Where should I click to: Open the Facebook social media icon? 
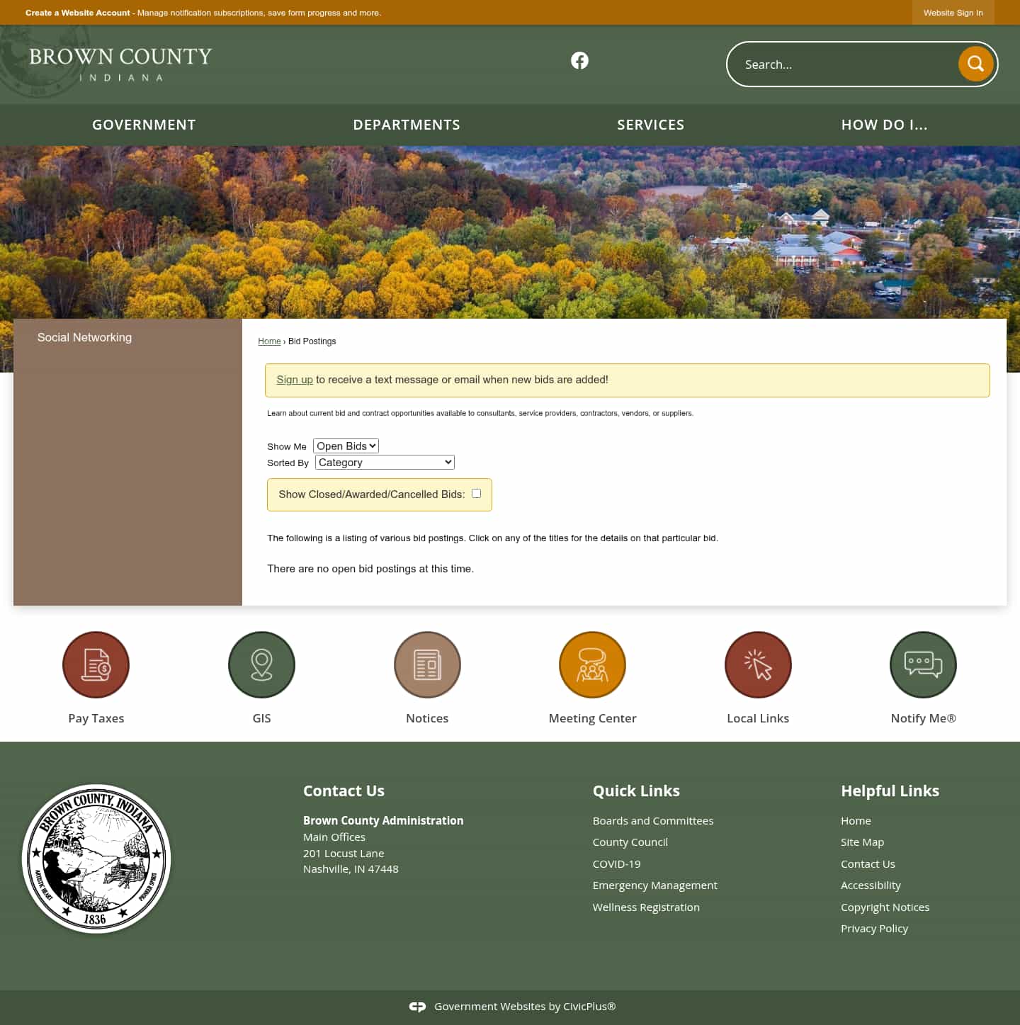coord(579,60)
